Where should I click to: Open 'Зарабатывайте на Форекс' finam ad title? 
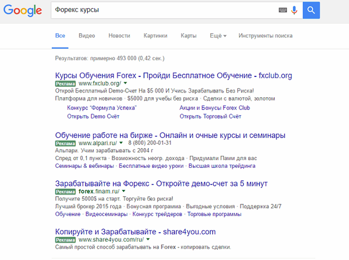161,184
